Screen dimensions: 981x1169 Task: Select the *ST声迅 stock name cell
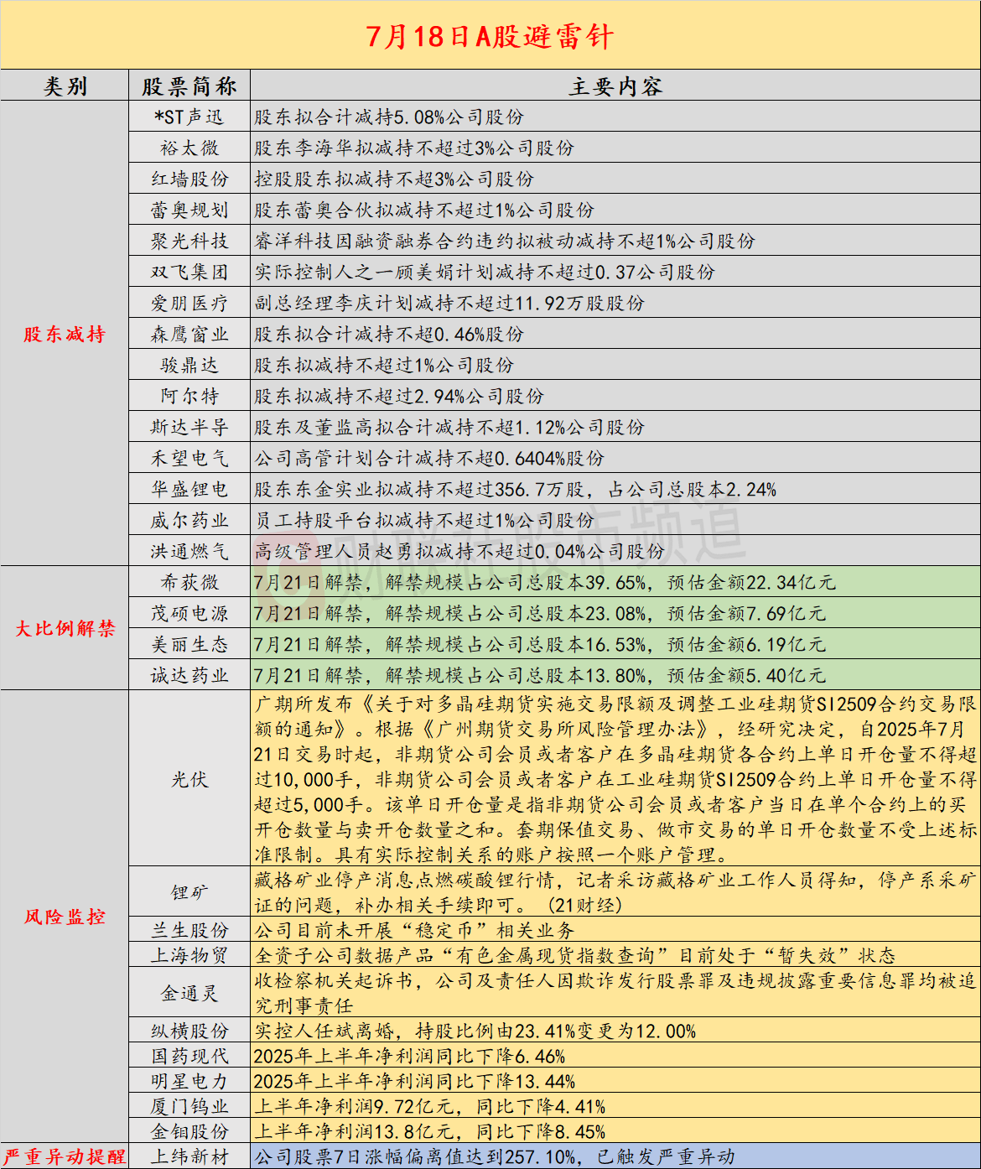click(x=189, y=117)
